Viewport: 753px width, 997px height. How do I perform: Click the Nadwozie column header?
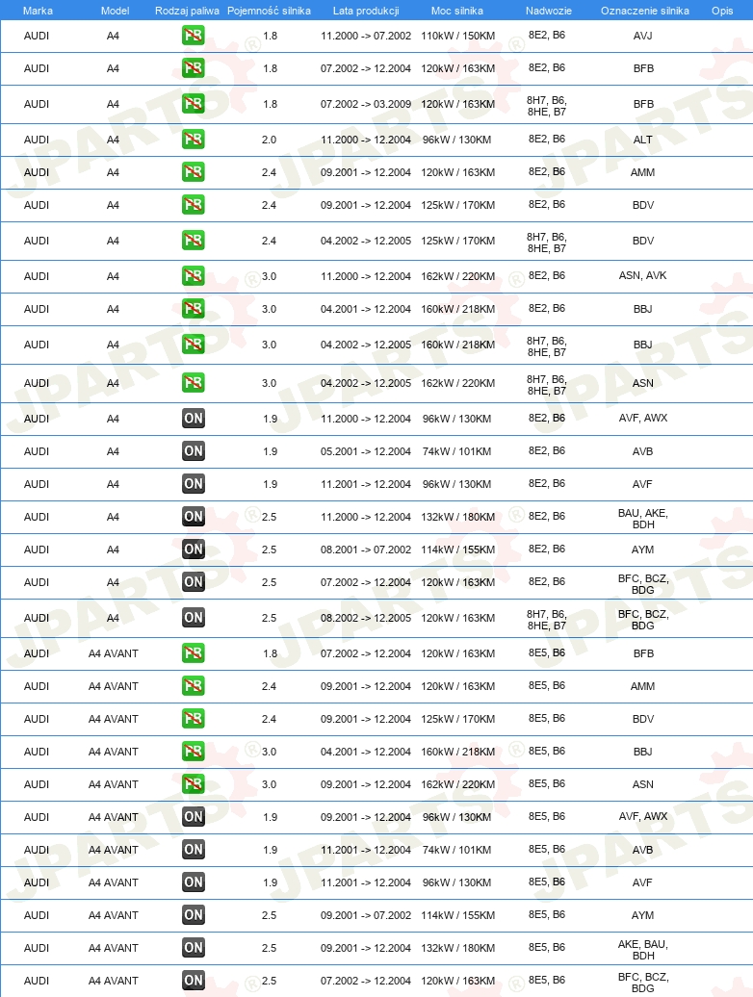click(548, 11)
